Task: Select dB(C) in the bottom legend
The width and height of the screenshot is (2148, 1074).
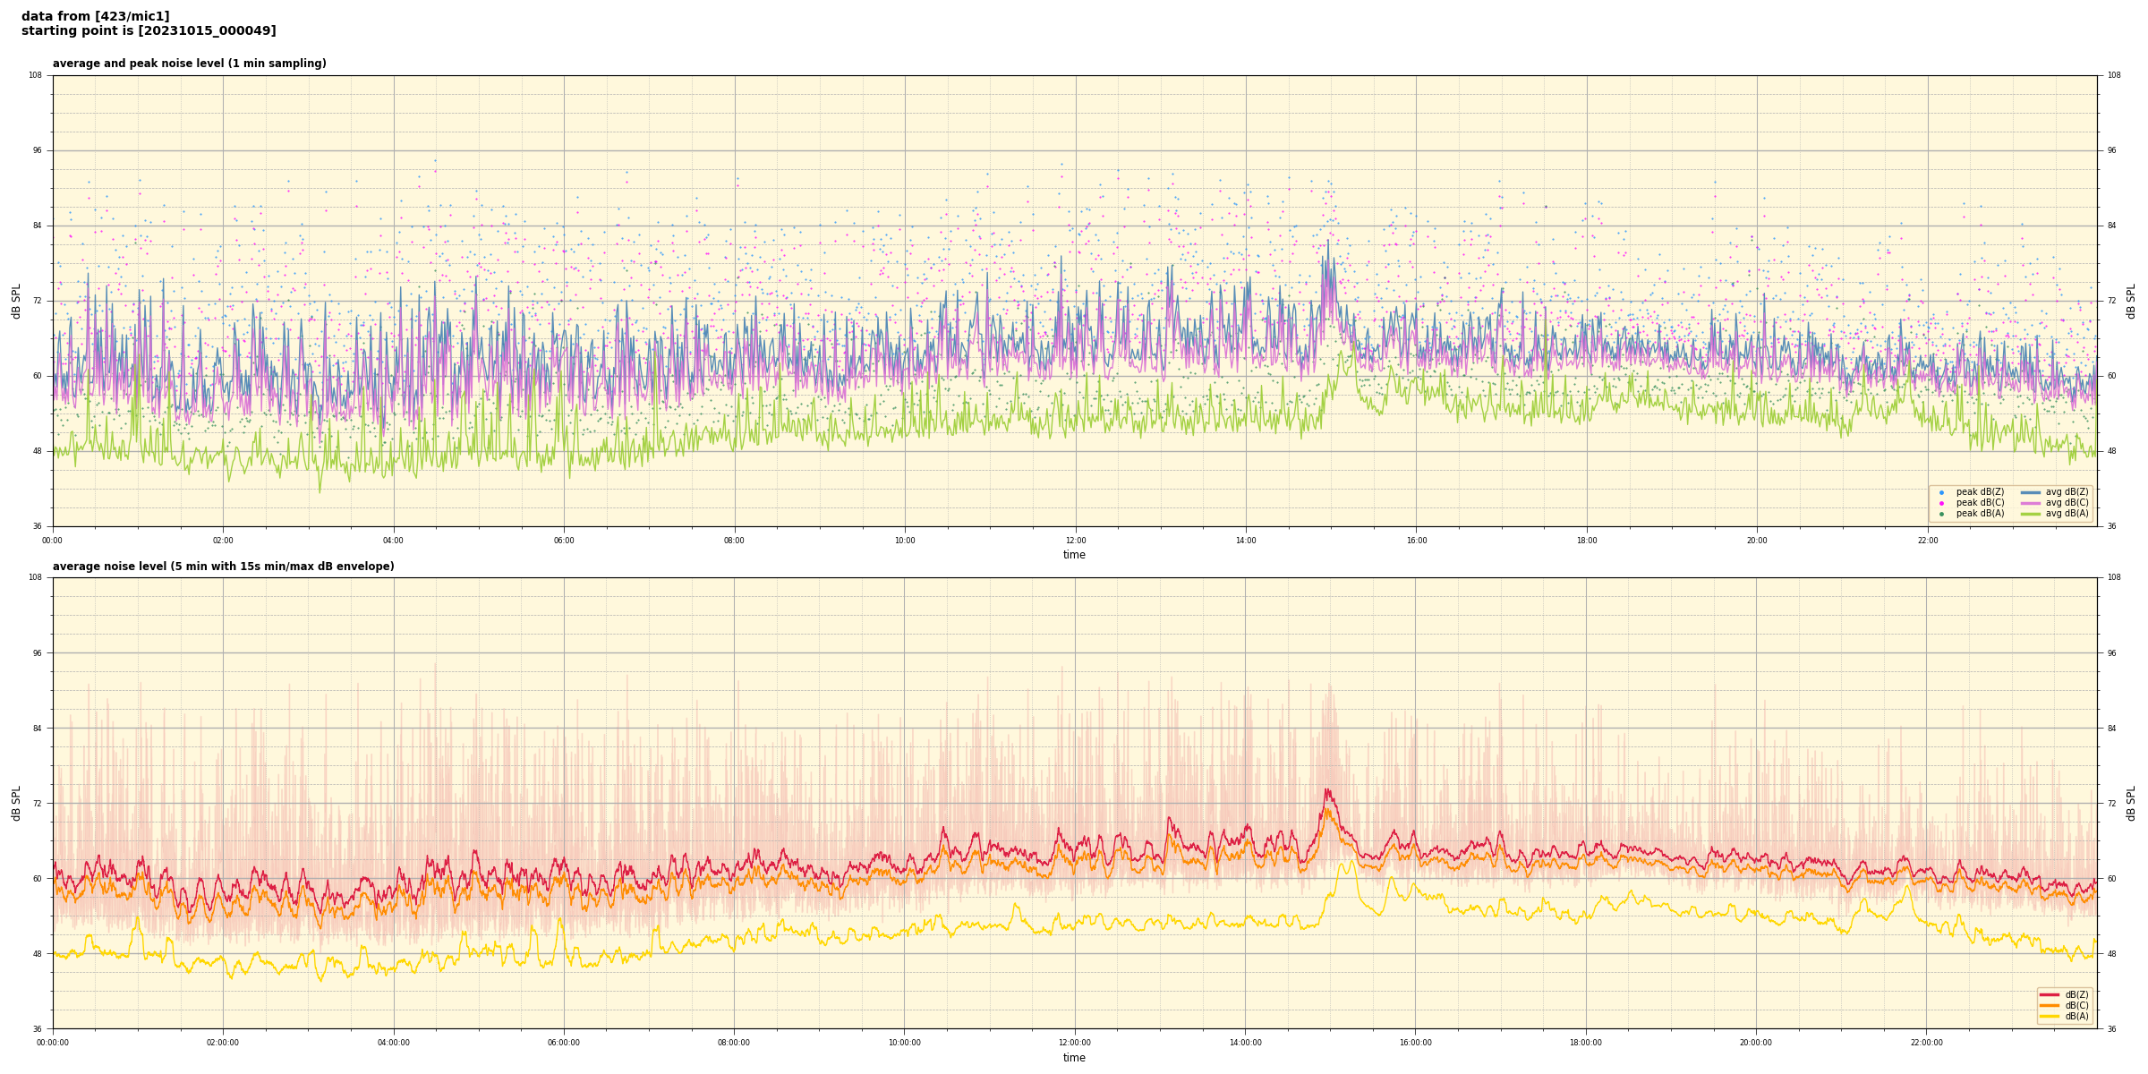Action: pyautogui.click(x=2076, y=1005)
